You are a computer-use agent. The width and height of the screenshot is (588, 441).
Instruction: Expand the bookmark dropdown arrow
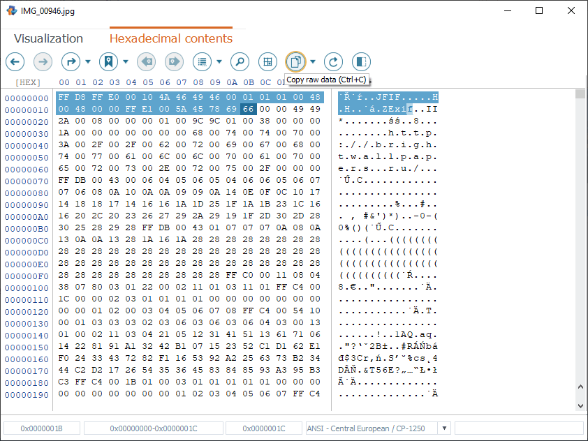[x=126, y=61]
